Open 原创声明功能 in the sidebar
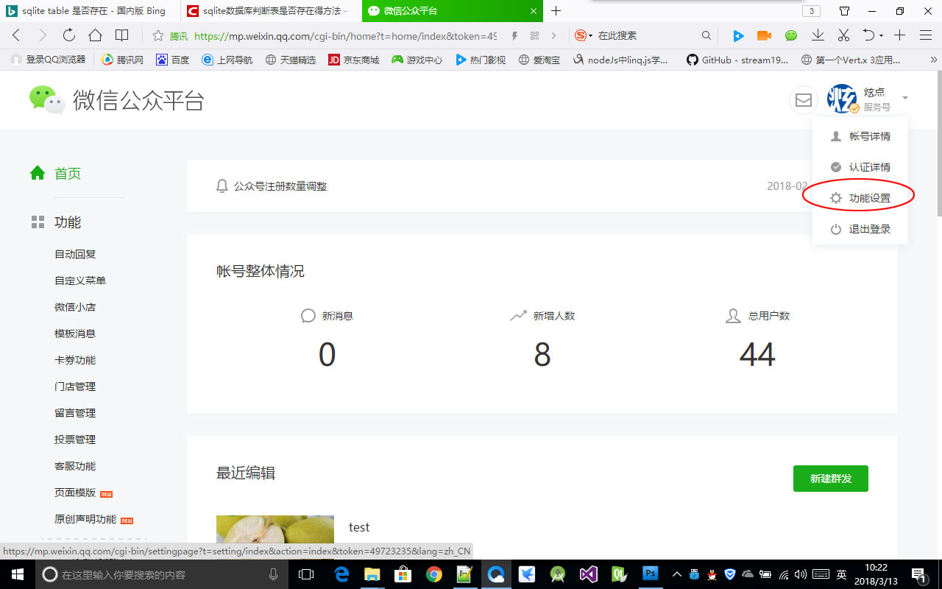942x589 pixels. click(85, 519)
